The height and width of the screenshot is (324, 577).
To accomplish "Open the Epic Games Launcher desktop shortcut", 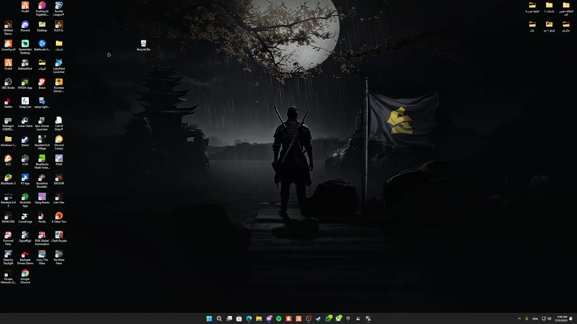I will [x=42, y=124].
